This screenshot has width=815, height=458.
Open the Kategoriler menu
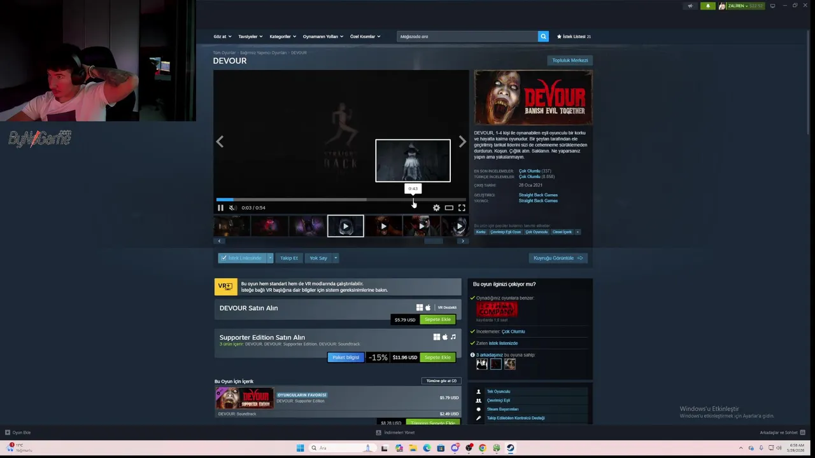(283, 36)
